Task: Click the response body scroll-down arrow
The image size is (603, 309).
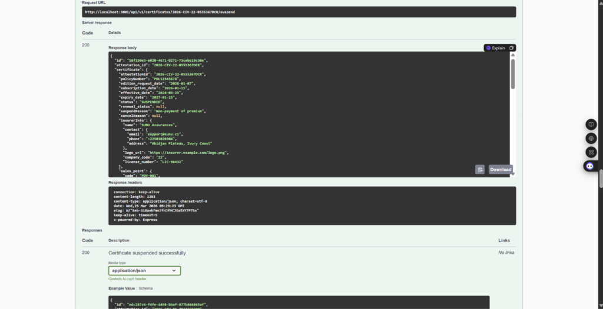Action: (513, 174)
